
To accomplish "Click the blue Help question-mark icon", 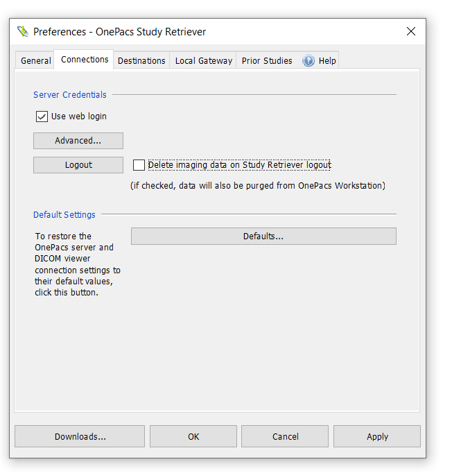I will point(308,60).
